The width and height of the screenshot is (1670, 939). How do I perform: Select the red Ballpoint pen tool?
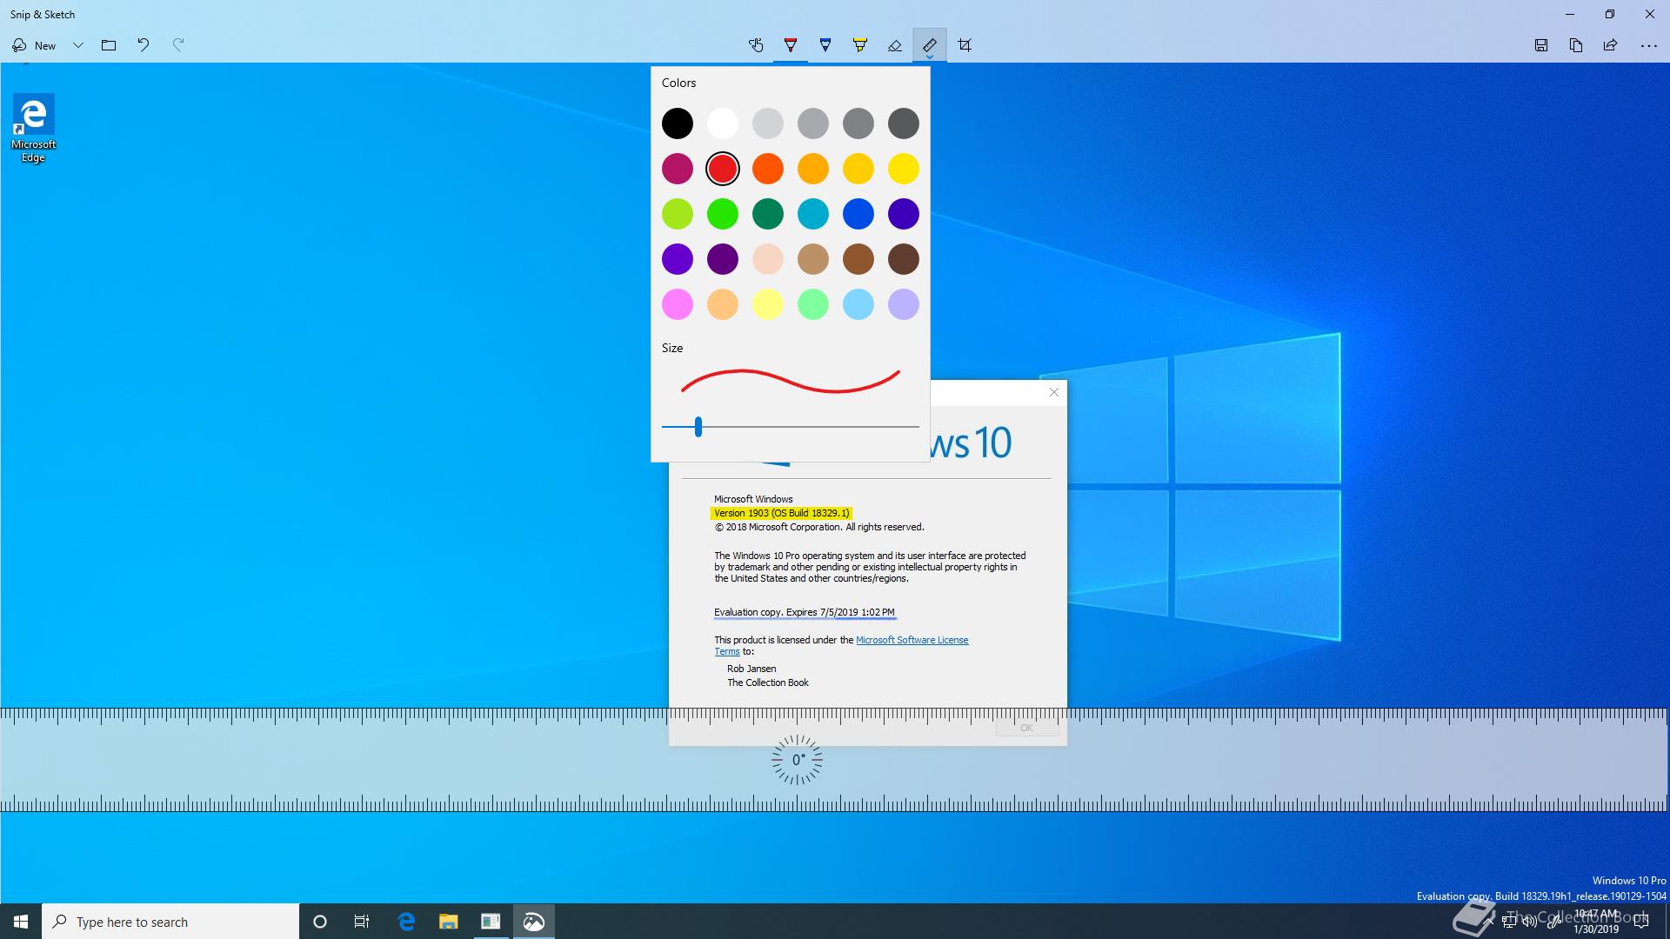click(791, 45)
